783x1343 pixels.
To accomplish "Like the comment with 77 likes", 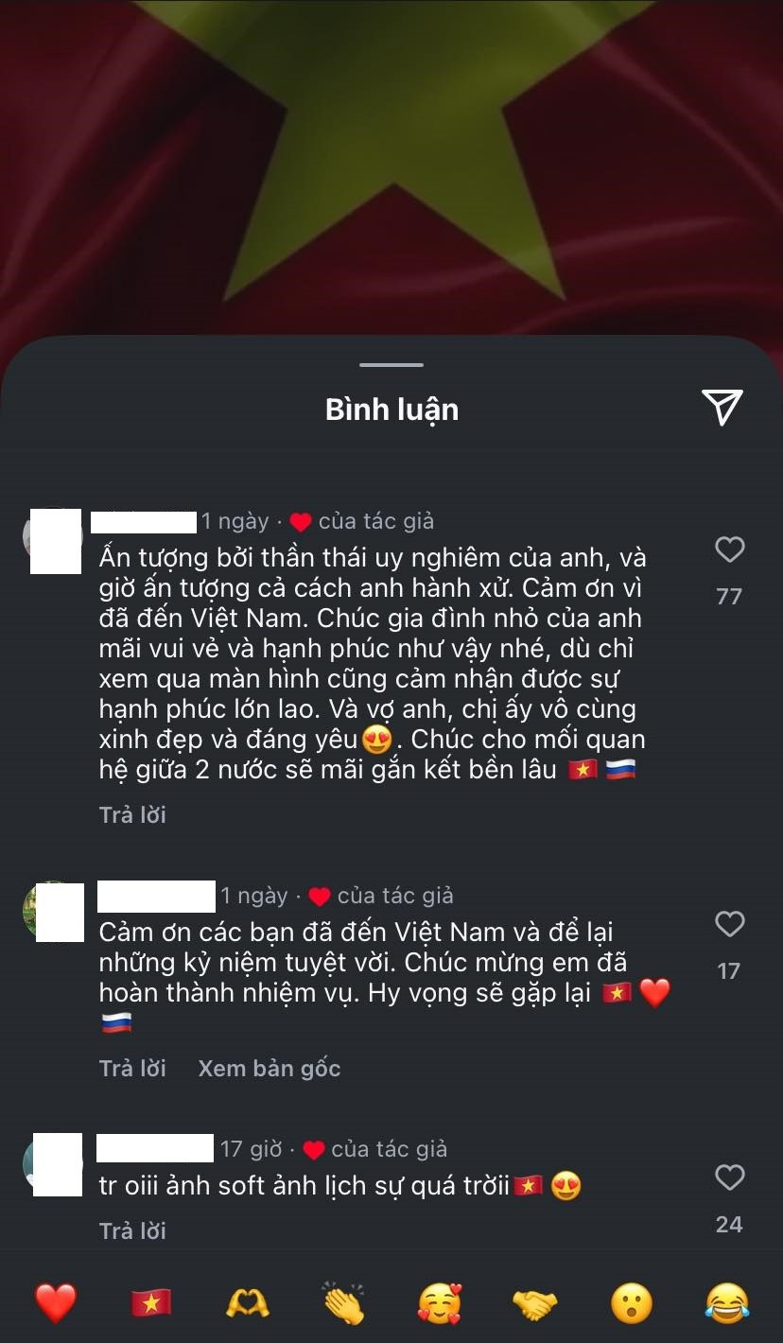I will pyautogui.click(x=729, y=549).
